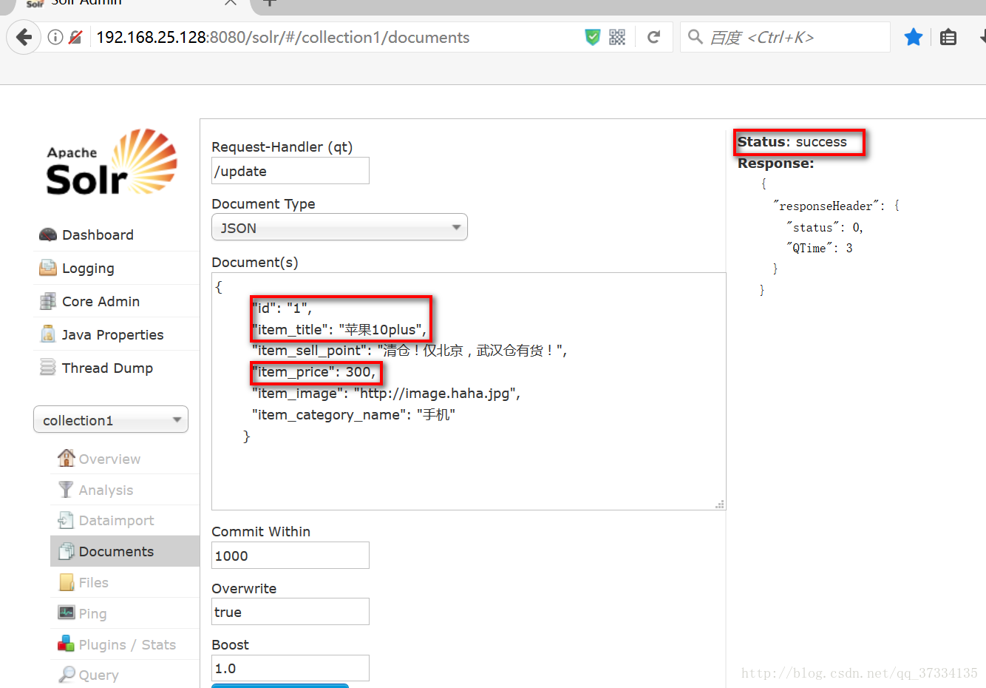The width and height of the screenshot is (986, 688).
Task: Click the Request-Handler /update input field
Action: point(290,171)
